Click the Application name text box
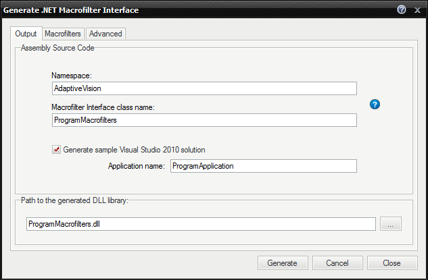 [x=262, y=166]
